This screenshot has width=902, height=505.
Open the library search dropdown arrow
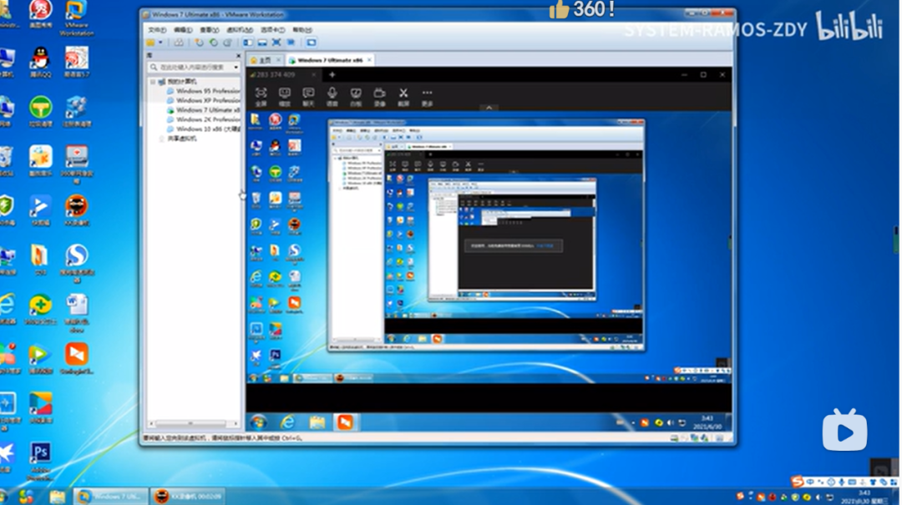pos(236,68)
